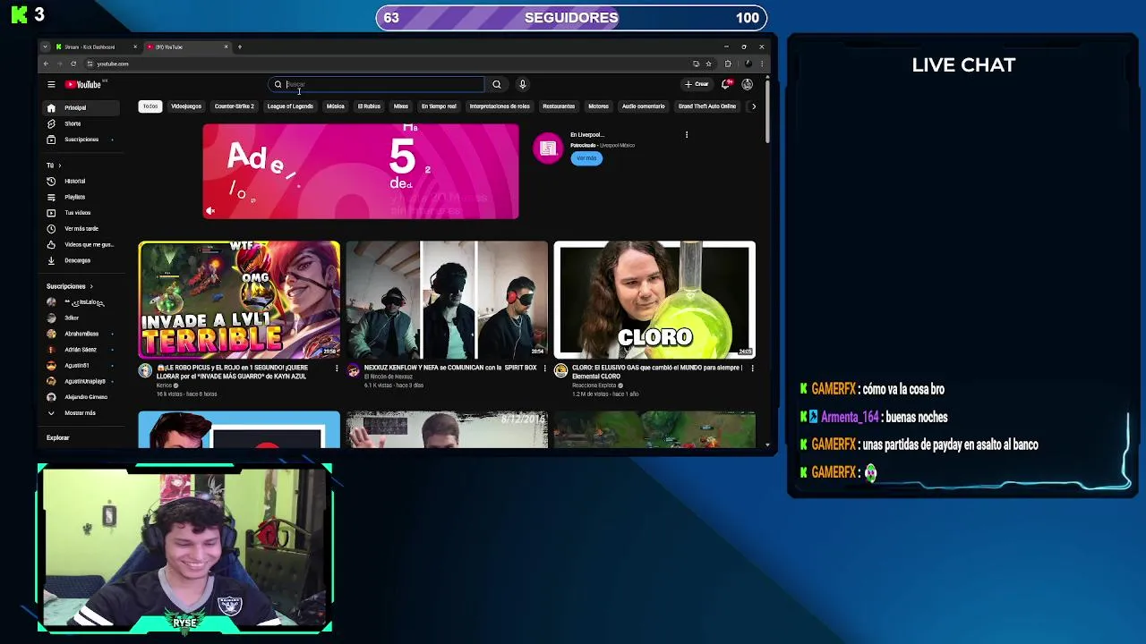Open the 3dkor subscription channel

tap(81, 318)
